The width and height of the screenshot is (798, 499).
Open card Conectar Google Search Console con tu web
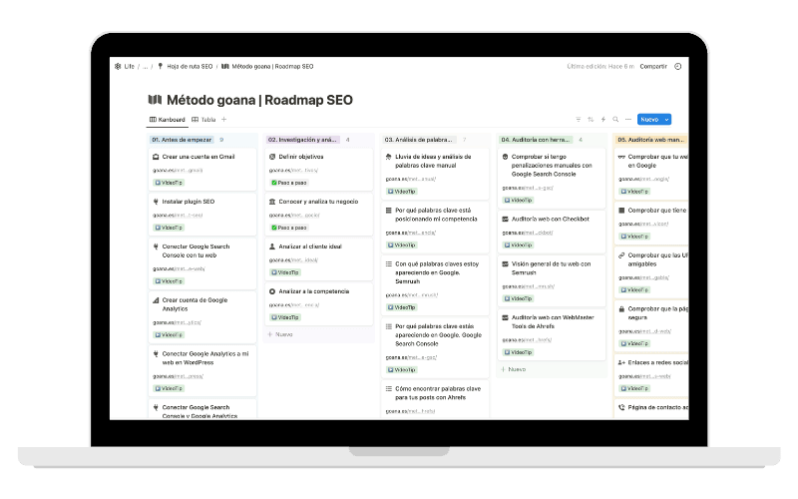pos(202,263)
